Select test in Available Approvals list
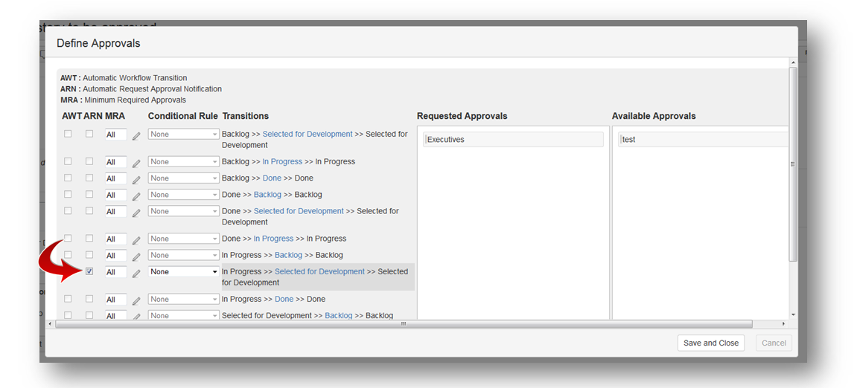The image size is (857, 388). point(702,140)
